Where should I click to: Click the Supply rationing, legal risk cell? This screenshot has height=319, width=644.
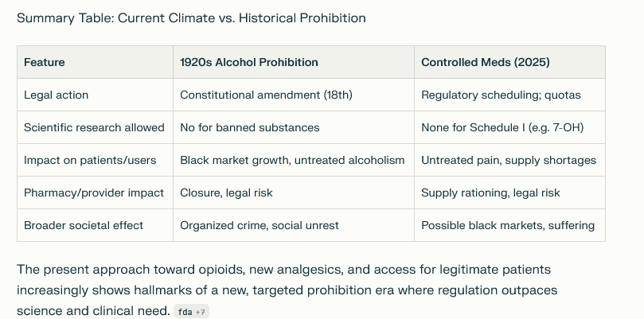[509, 193]
